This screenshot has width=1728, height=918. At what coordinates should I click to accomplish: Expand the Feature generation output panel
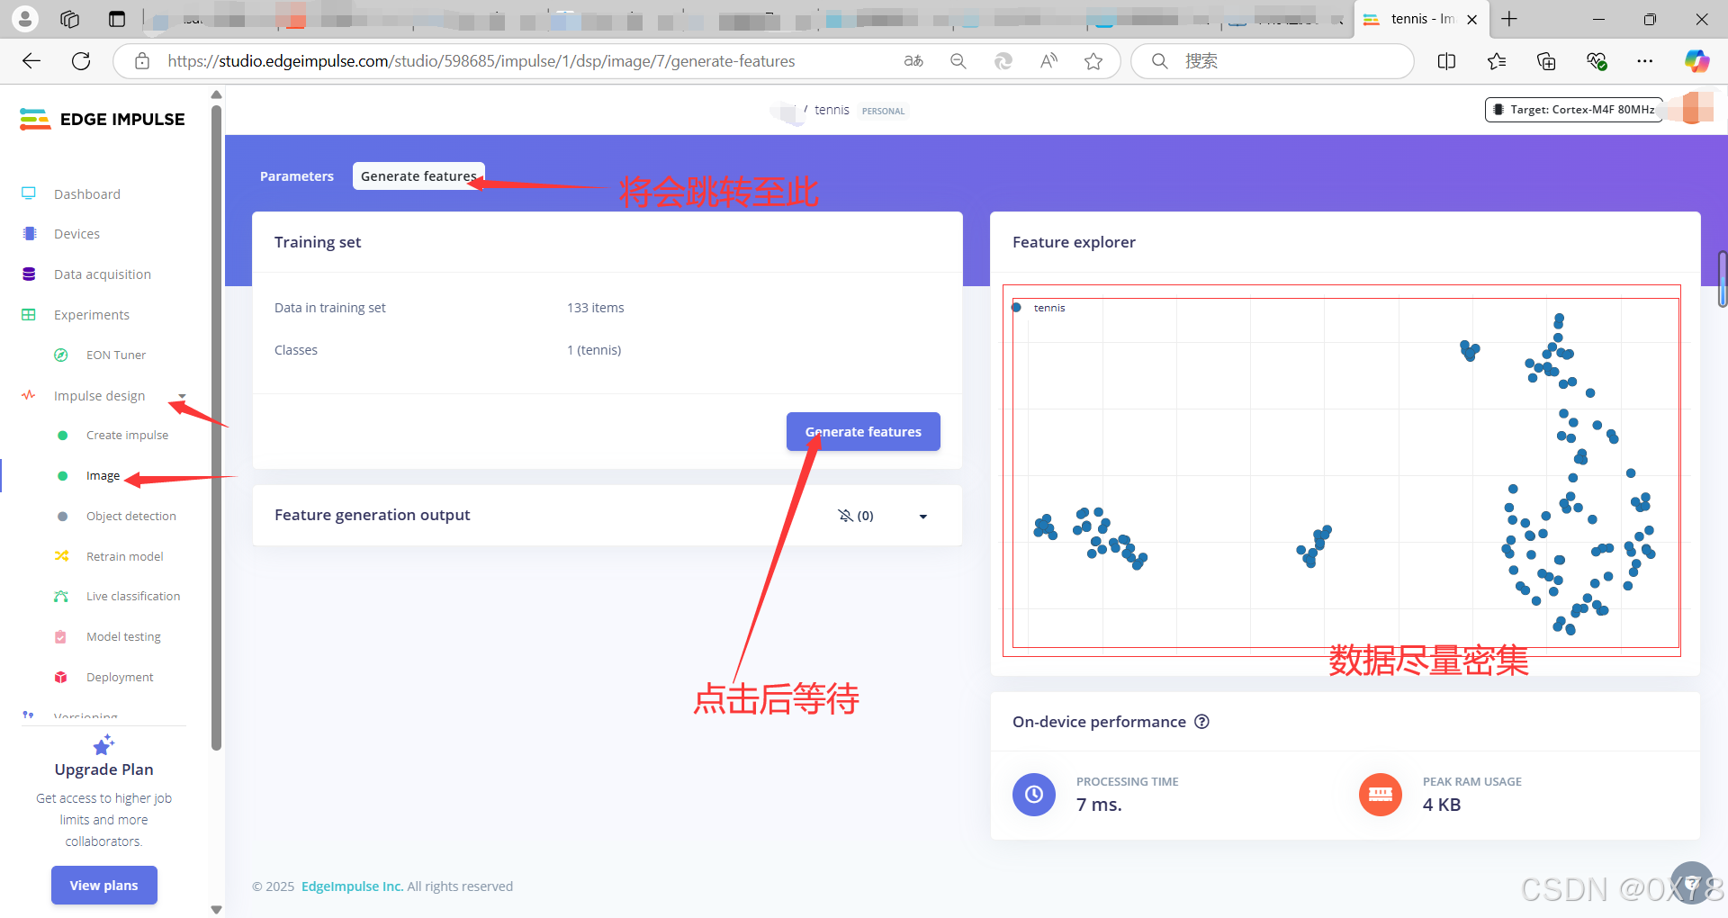tap(923, 517)
